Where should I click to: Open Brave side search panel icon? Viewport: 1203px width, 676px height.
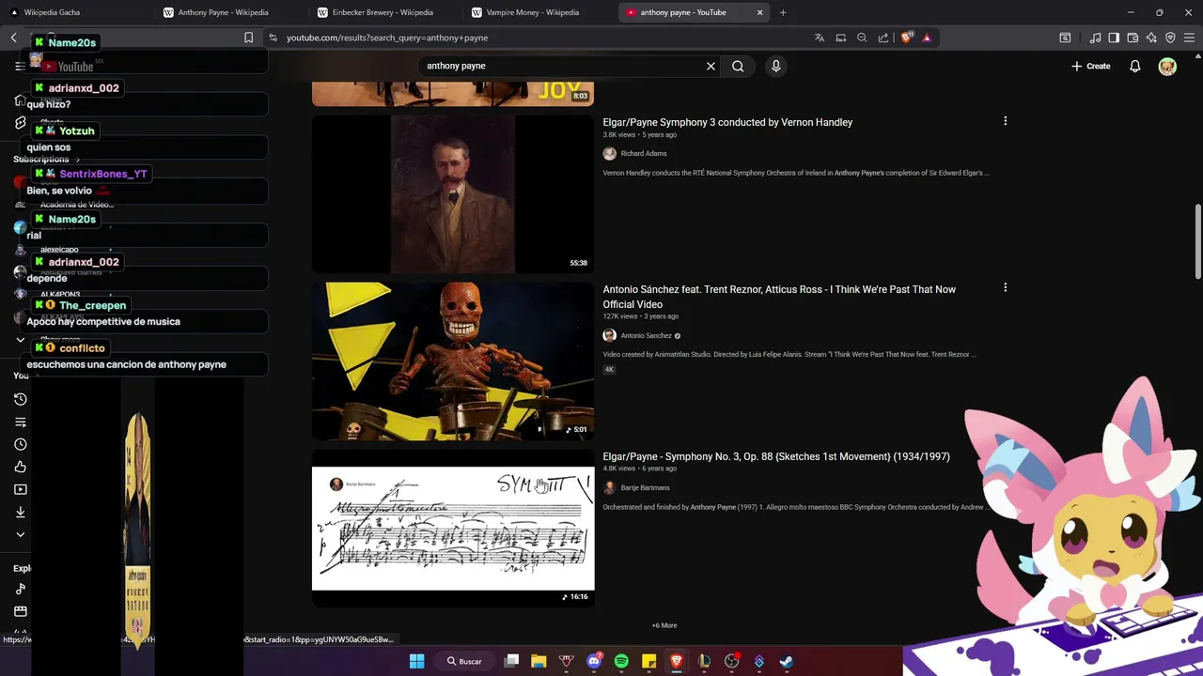(1065, 38)
